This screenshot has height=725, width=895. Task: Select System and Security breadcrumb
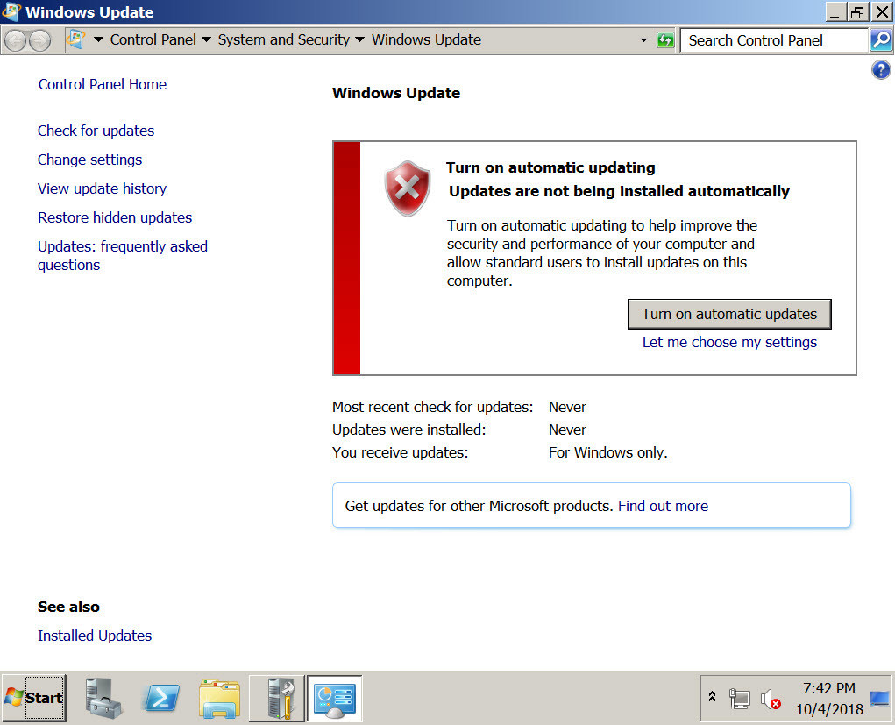tap(284, 39)
